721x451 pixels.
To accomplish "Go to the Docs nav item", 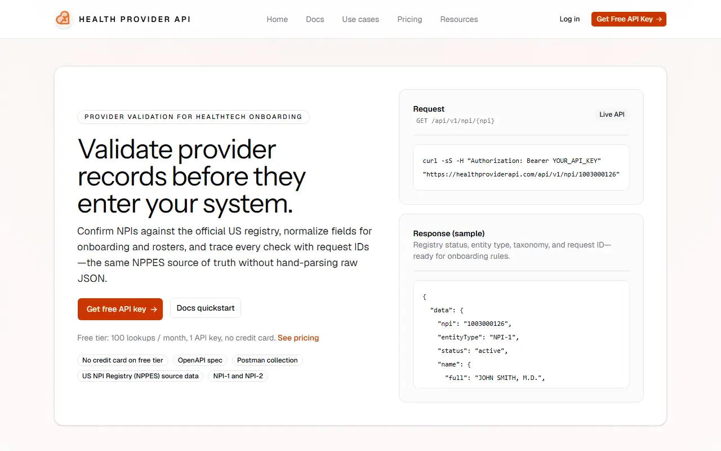I will click(315, 19).
